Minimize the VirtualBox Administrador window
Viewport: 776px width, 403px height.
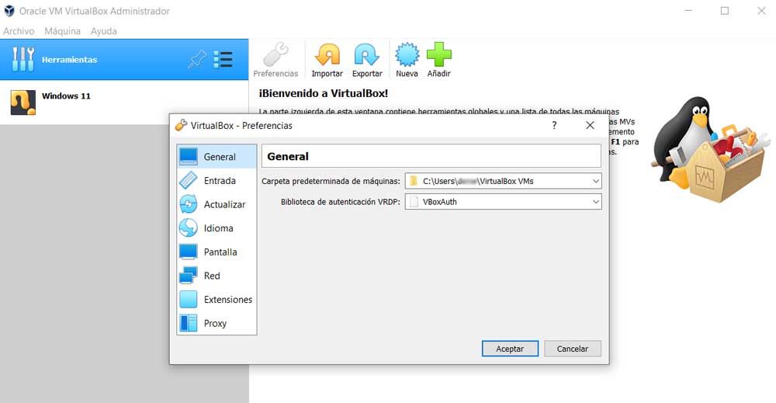688,11
